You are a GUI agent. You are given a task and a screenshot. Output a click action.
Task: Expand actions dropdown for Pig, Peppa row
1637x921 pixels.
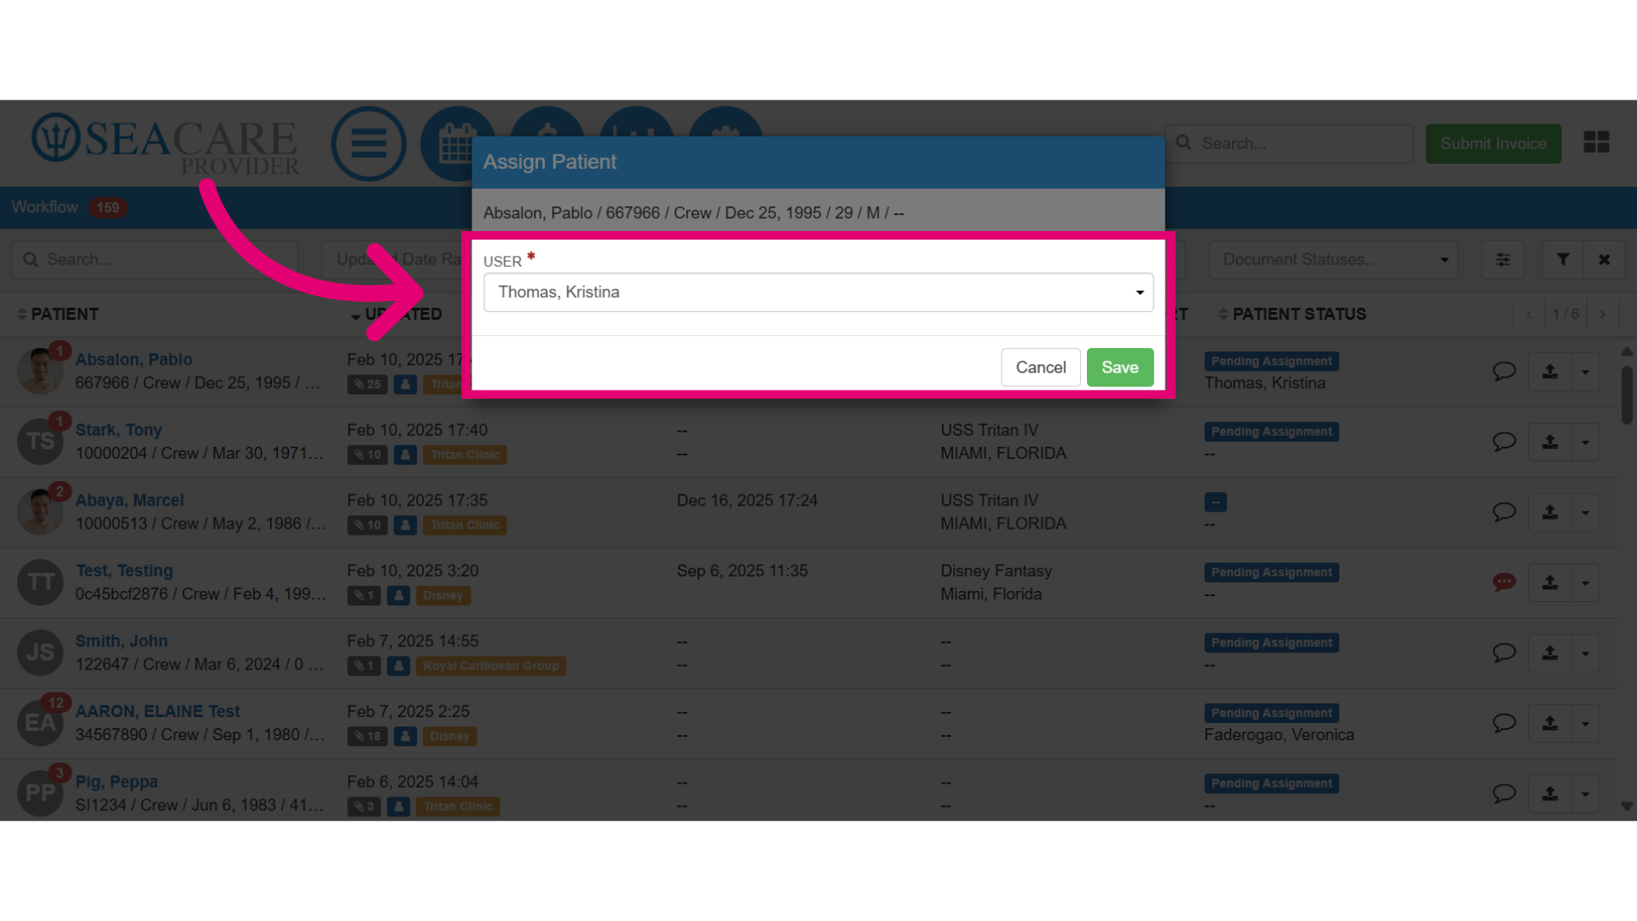point(1585,794)
